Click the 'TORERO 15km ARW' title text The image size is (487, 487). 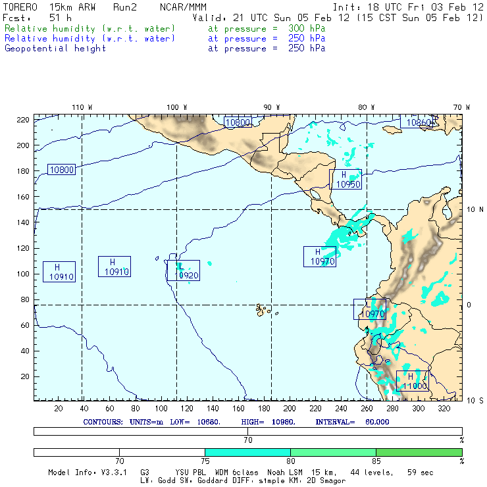[x=49, y=7]
